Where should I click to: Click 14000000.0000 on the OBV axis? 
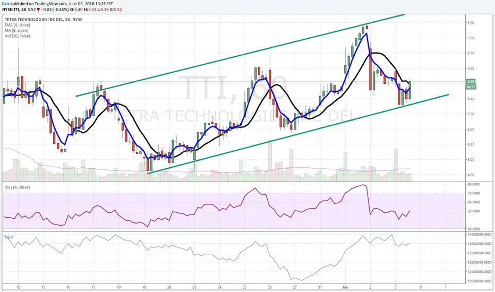[x=480, y=235]
